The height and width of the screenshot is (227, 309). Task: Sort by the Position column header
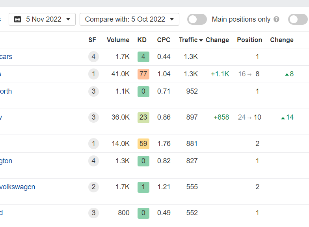pyautogui.click(x=249, y=40)
